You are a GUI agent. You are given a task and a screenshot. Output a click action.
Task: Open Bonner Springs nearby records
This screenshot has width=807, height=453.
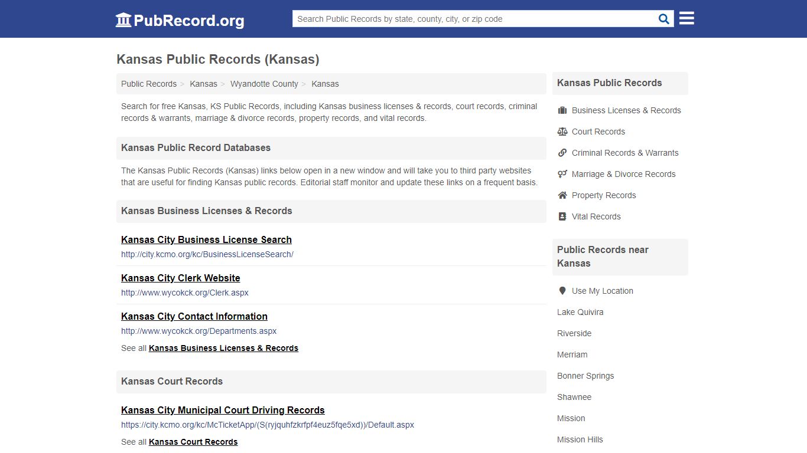(585, 376)
